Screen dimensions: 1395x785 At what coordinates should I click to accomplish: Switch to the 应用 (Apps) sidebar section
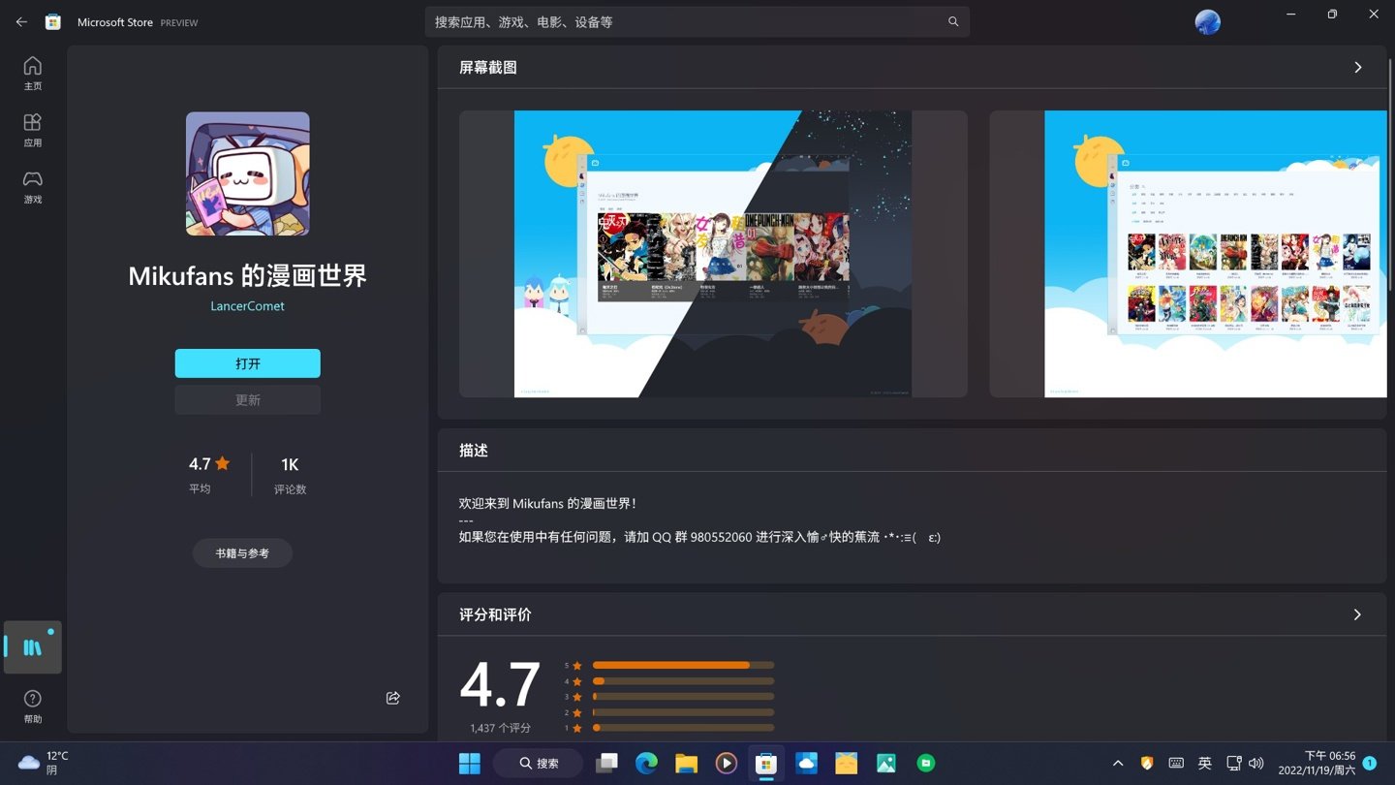point(32,128)
